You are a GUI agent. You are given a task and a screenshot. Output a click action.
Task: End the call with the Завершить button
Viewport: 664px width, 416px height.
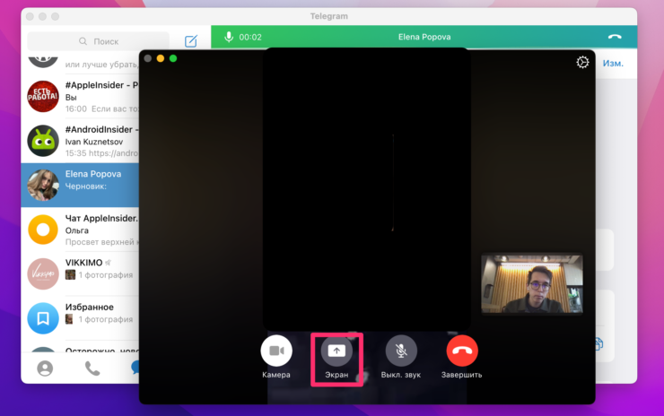tap(462, 351)
